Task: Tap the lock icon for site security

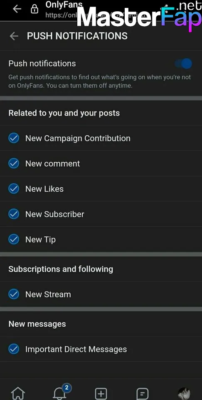Action: coord(34,9)
